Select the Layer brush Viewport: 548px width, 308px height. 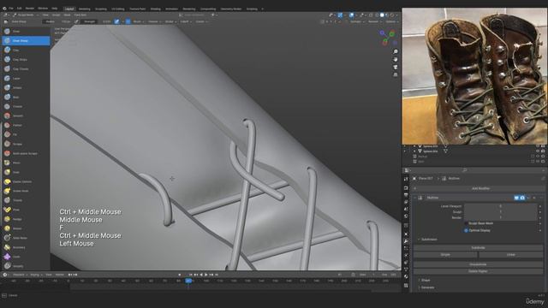pyautogui.click(x=27, y=79)
